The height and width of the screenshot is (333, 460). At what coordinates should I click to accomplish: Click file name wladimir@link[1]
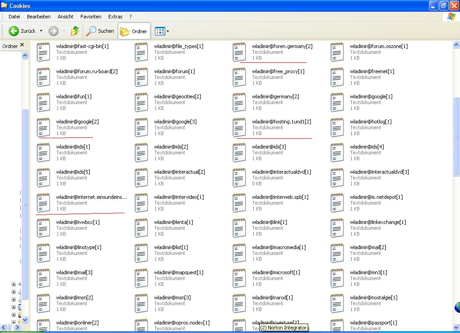[x=270, y=222]
